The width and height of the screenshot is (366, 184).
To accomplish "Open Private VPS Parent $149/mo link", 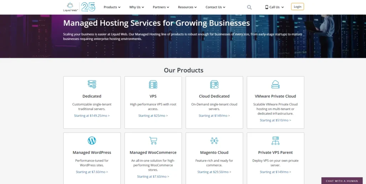I will pos(276,172).
